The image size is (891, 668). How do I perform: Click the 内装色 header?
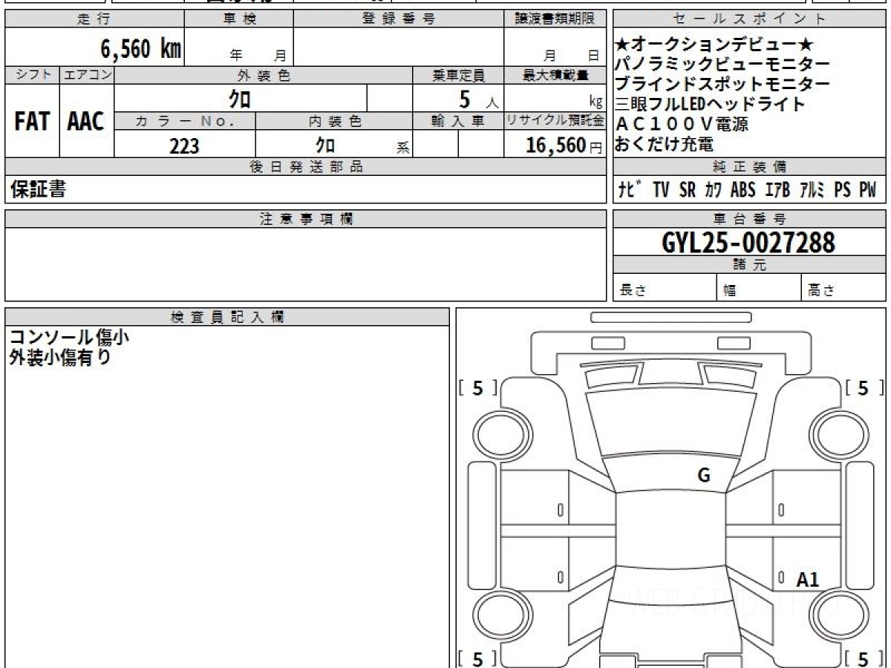tap(334, 122)
